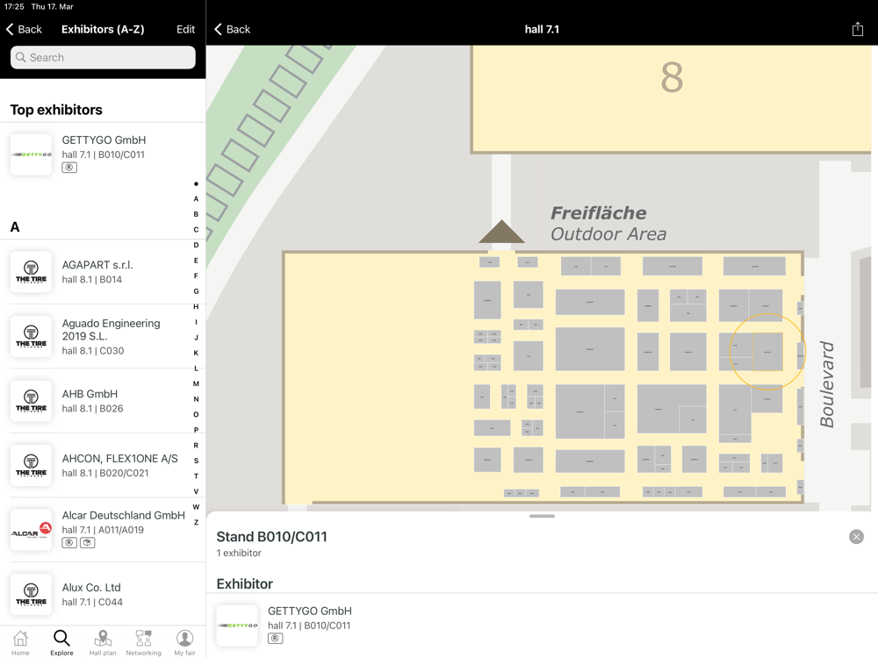Tap the hall entrance arrow marker on map
Viewport: 878px width, 658px height.
click(x=501, y=232)
